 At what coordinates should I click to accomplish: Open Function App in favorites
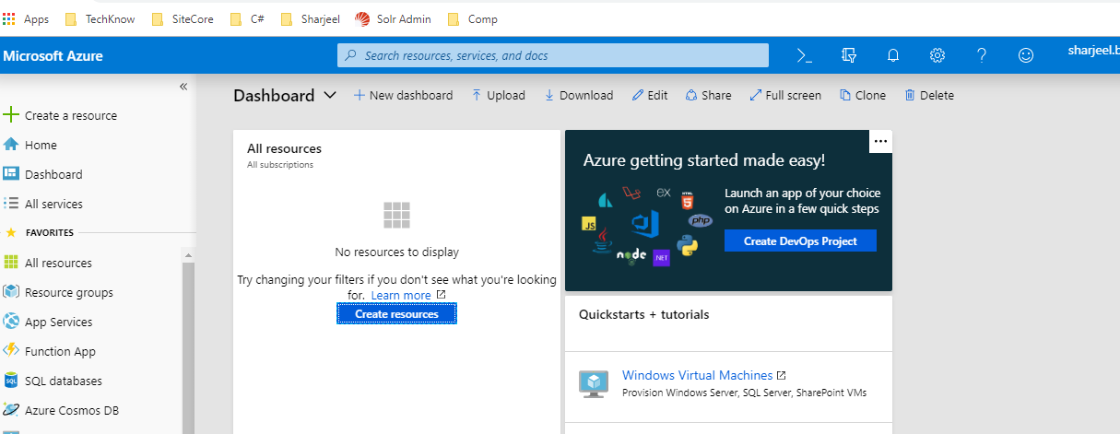click(x=60, y=351)
